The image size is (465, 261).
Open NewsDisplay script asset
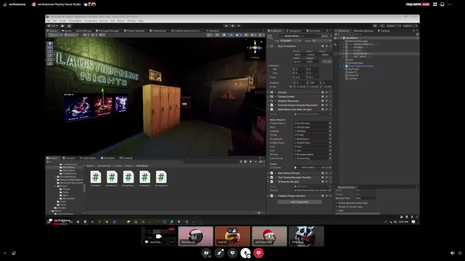(128, 177)
